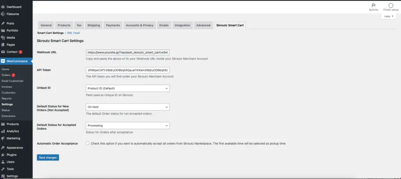Click the Pages icon in sidebar
The height and width of the screenshot is (179, 401).
click(x=3, y=45)
